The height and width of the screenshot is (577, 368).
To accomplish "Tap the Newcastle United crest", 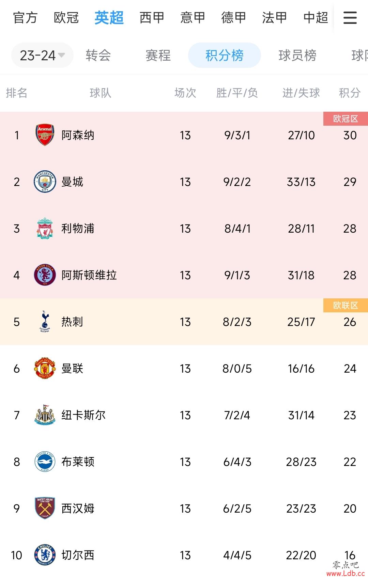I will click(45, 415).
